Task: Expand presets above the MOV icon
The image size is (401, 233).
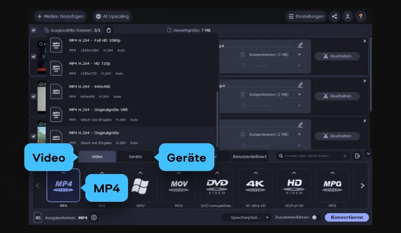Action: tap(179, 173)
